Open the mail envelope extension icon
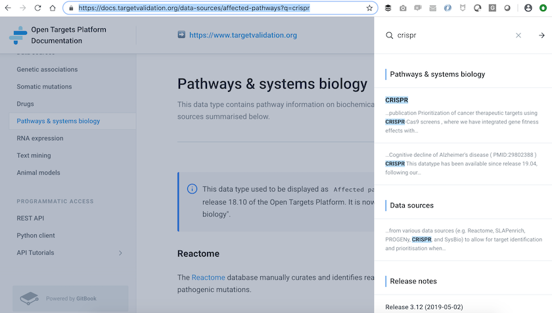 point(432,8)
